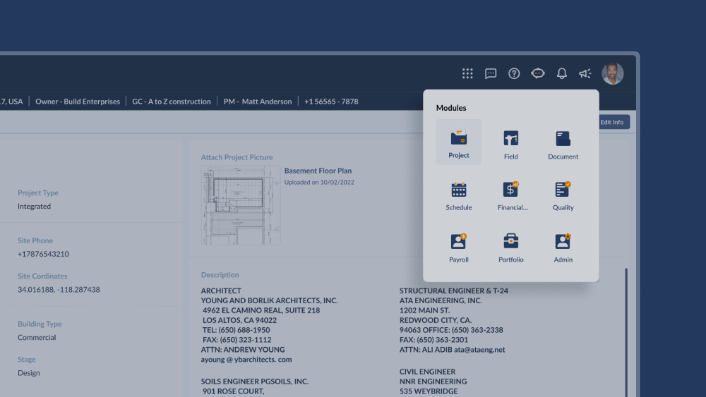706x397 pixels.
Task: Click the help question mark icon
Action: click(514, 73)
